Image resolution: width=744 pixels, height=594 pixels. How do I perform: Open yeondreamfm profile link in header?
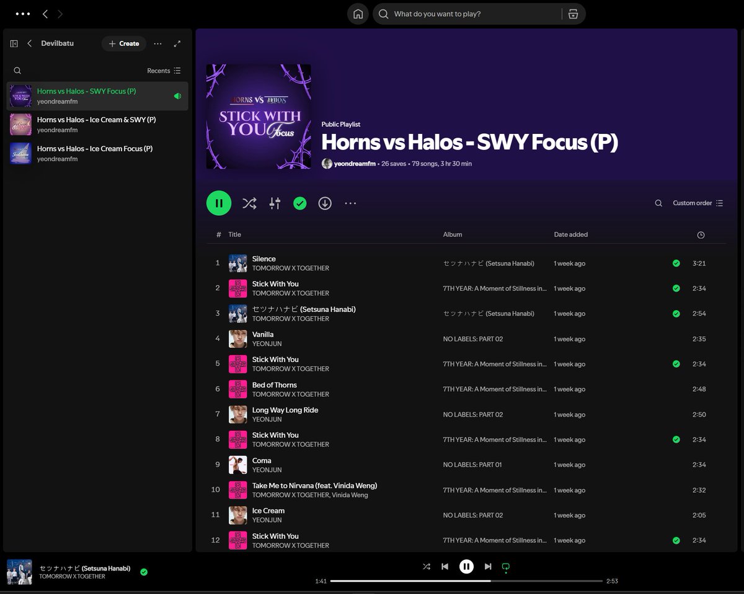(x=355, y=164)
